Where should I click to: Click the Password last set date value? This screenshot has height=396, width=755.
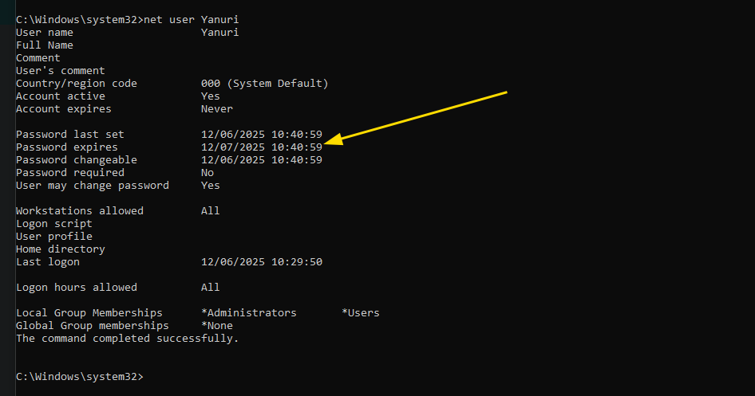click(x=262, y=134)
